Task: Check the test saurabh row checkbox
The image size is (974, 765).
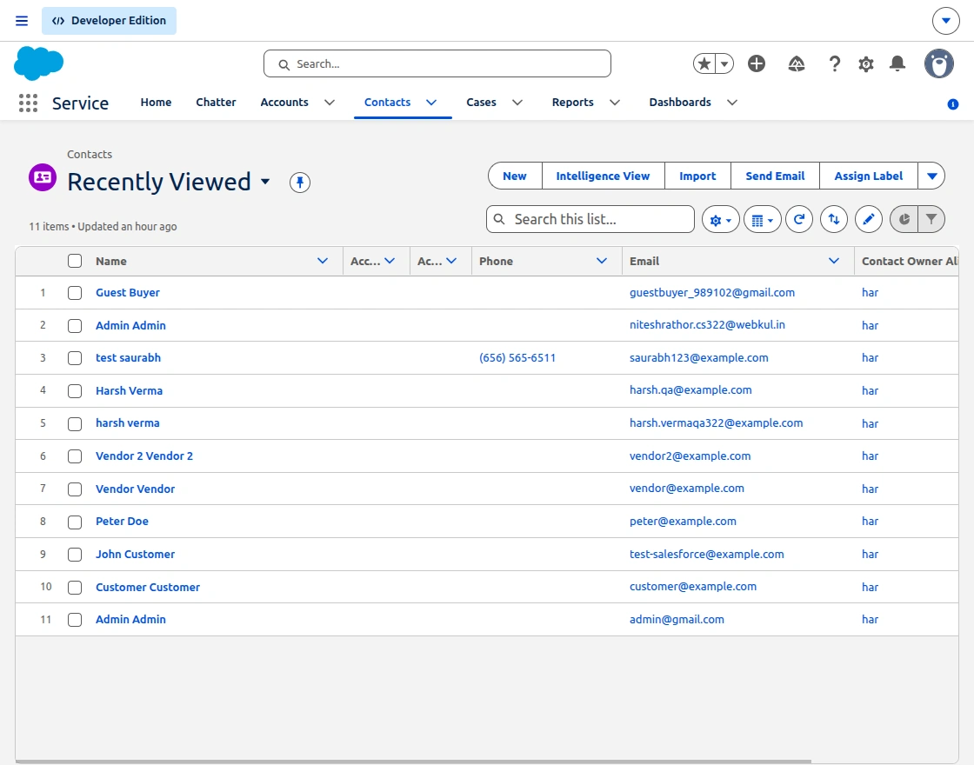Action: coord(75,358)
